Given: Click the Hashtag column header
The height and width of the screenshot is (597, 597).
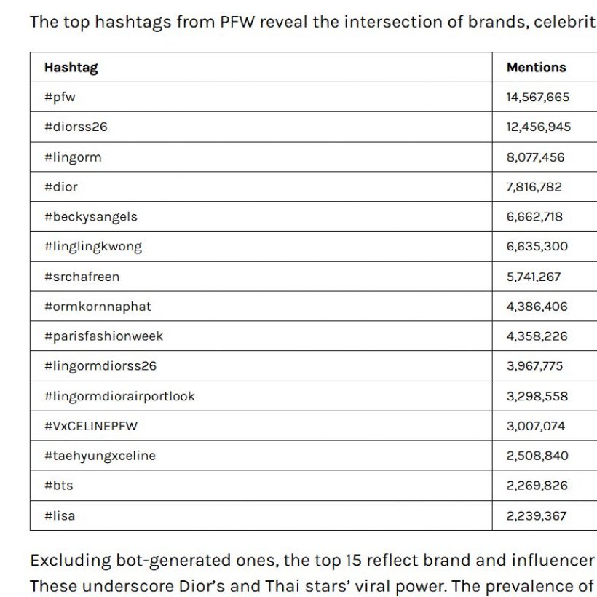Looking at the screenshot, I should 71,67.
